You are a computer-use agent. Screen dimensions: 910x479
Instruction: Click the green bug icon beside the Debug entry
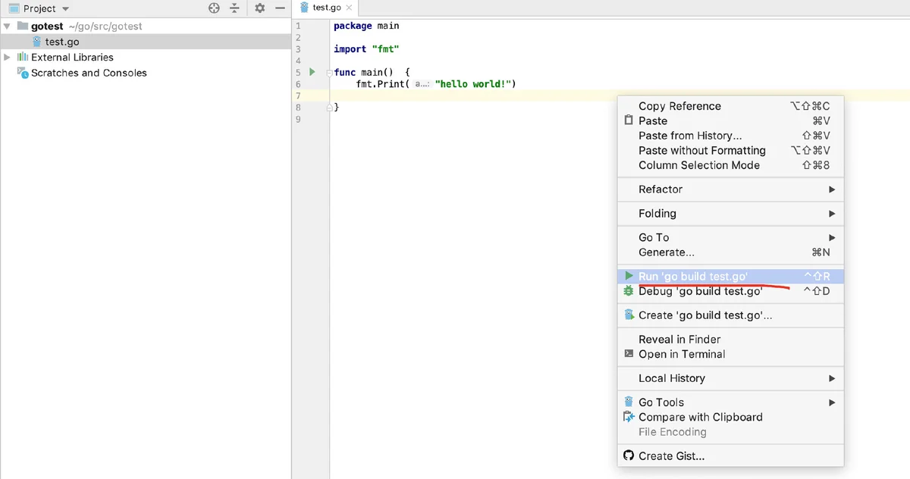point(628,291)
